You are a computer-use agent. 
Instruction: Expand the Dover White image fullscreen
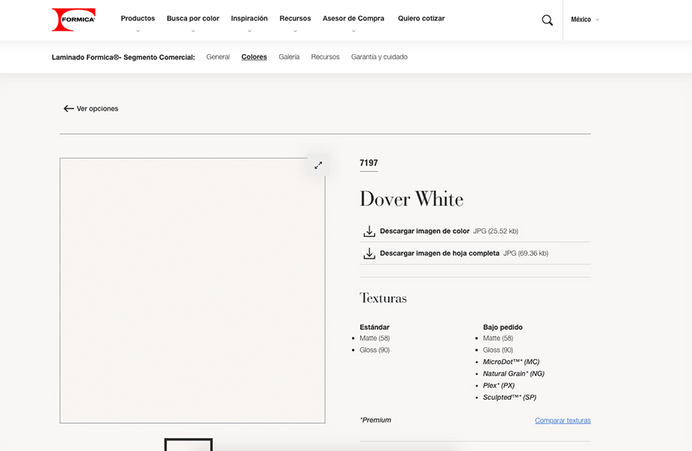(x=318, y=165)
